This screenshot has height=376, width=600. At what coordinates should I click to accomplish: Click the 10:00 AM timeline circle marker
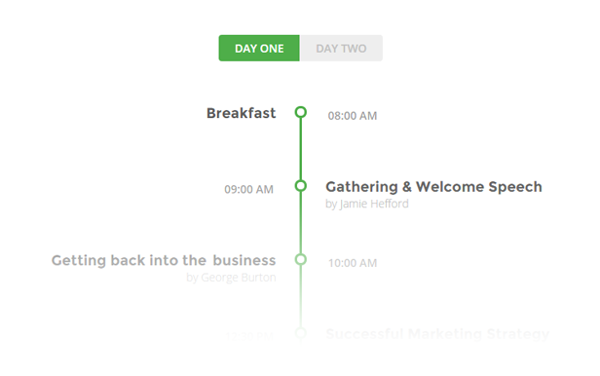(x=301, y=259)
